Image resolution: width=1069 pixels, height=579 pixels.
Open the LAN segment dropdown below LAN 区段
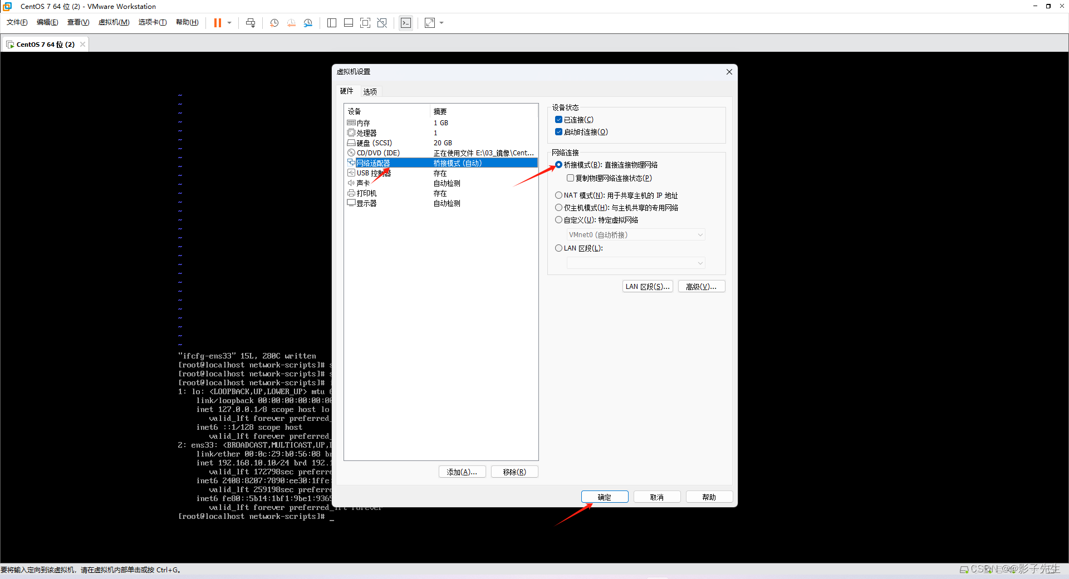tap(636, 263)
